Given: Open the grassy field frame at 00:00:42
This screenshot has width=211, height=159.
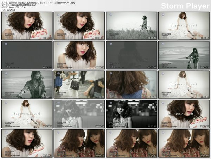Looking at the screenshot, I should (x=132, y=26).
